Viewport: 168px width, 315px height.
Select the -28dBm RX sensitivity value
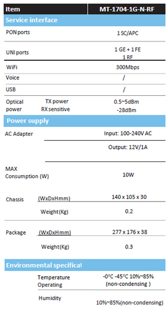(x=126, y=110)
